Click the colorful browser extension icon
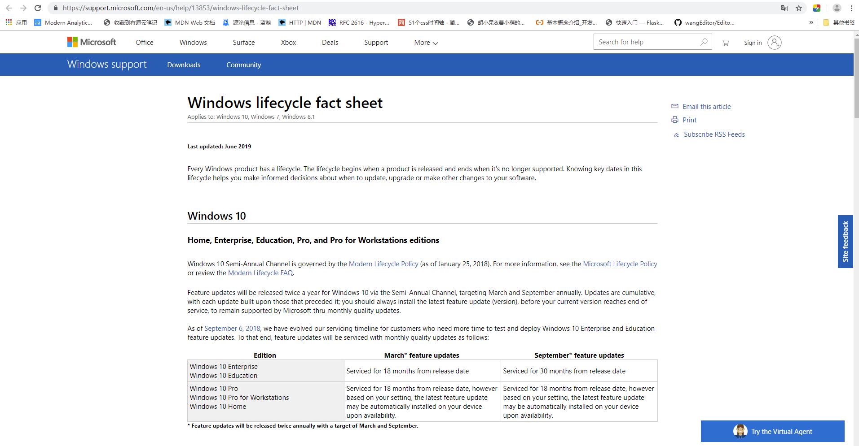The width and height of the screenshot is (859, 446). point(817,8)
